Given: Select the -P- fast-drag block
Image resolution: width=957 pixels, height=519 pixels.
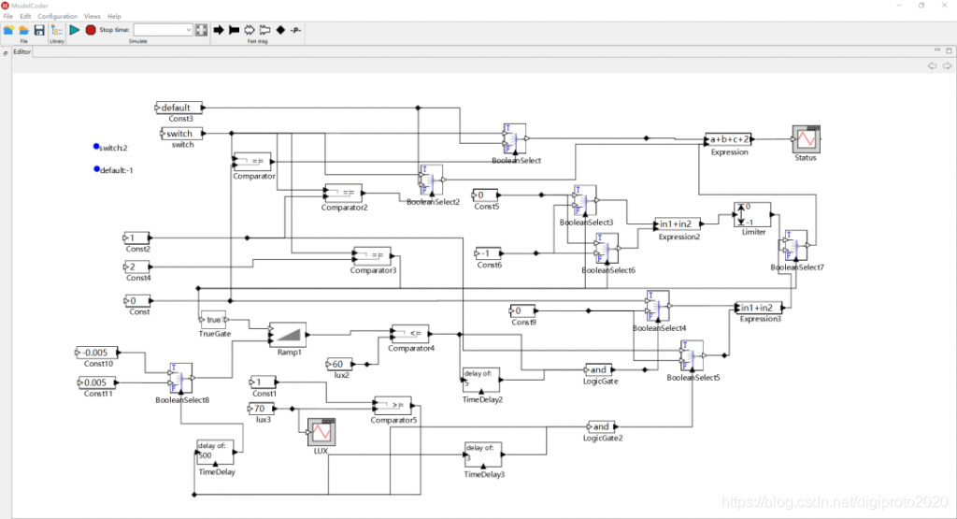Looking at the screenshot, I should click(296, 30).
